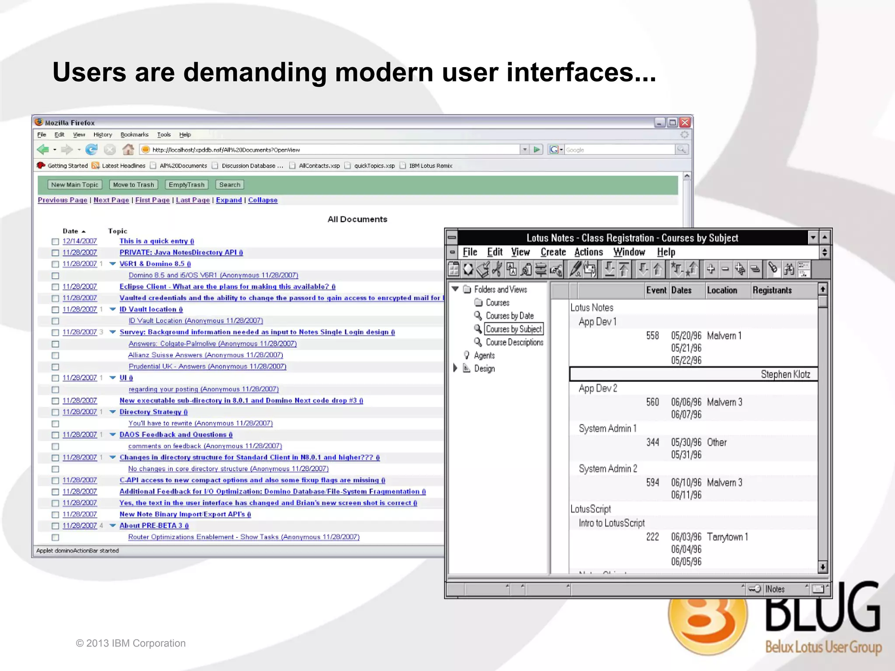Image resolution: width=895 pixels, height=671 pixels.
Task: Click the stacked minus Collapse All icon
Action: coord(755,269)
